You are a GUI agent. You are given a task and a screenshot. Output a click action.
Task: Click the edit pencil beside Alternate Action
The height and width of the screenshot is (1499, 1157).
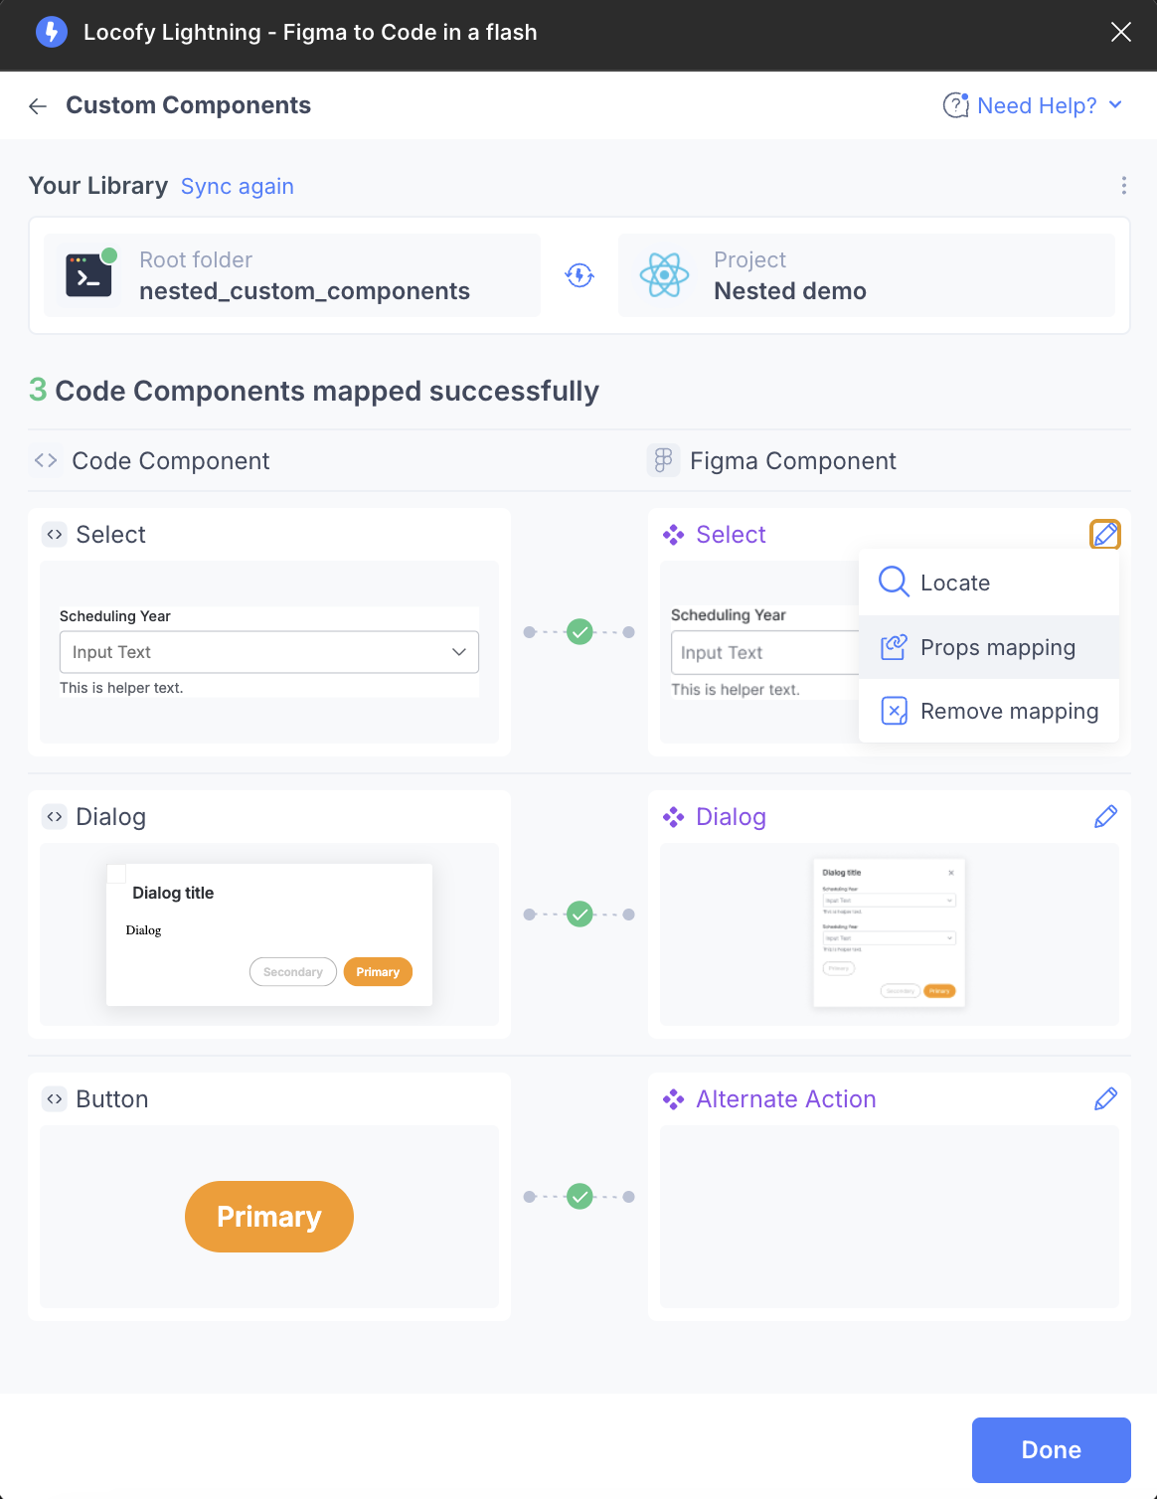(x=1105, y=1098)
